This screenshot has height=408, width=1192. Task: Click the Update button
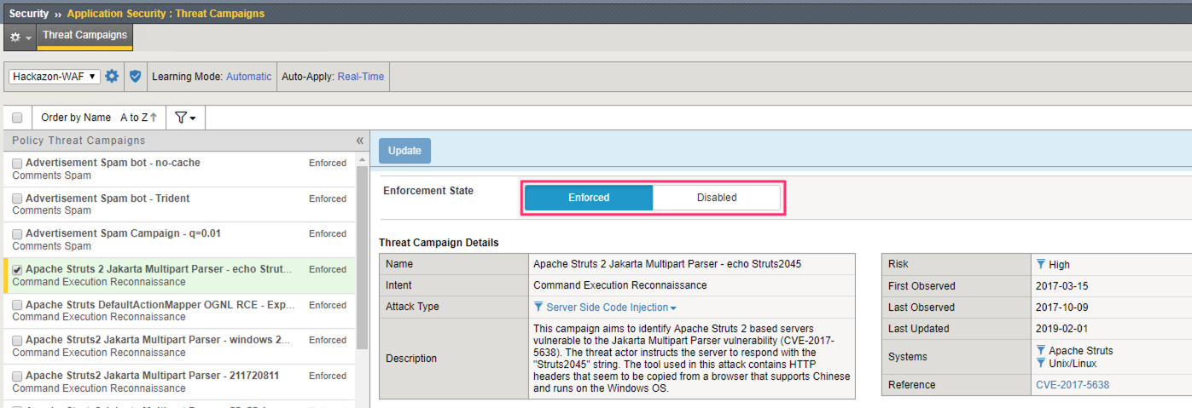pyautogui.click(x=405, y=151)
